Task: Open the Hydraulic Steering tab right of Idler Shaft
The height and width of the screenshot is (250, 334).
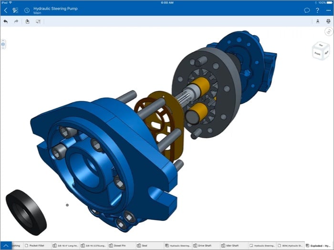Action: pos(262,246)
